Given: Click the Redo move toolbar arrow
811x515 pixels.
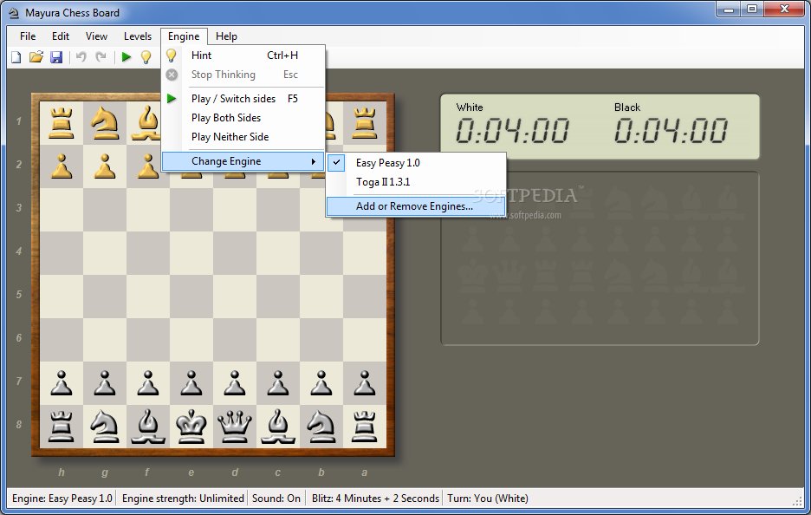Looking at the screenshot, I should [101, 57].
